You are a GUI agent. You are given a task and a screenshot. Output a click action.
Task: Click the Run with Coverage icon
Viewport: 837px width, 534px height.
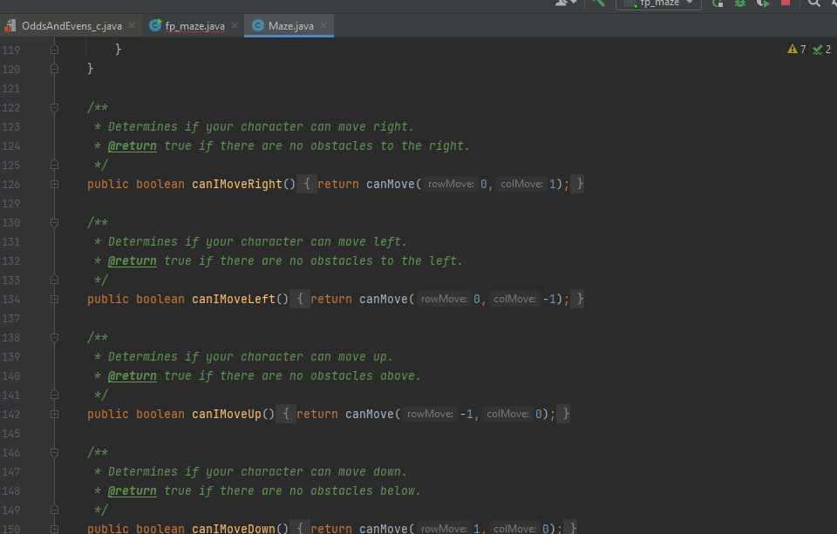coord(763,3)
